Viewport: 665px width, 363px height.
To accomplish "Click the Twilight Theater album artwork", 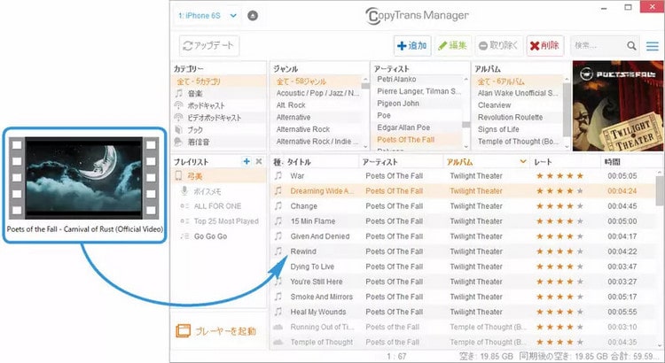I will pyautogui.click(x=618, y=106).
